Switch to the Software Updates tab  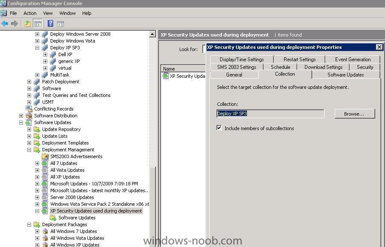click(x=346, y=75)
